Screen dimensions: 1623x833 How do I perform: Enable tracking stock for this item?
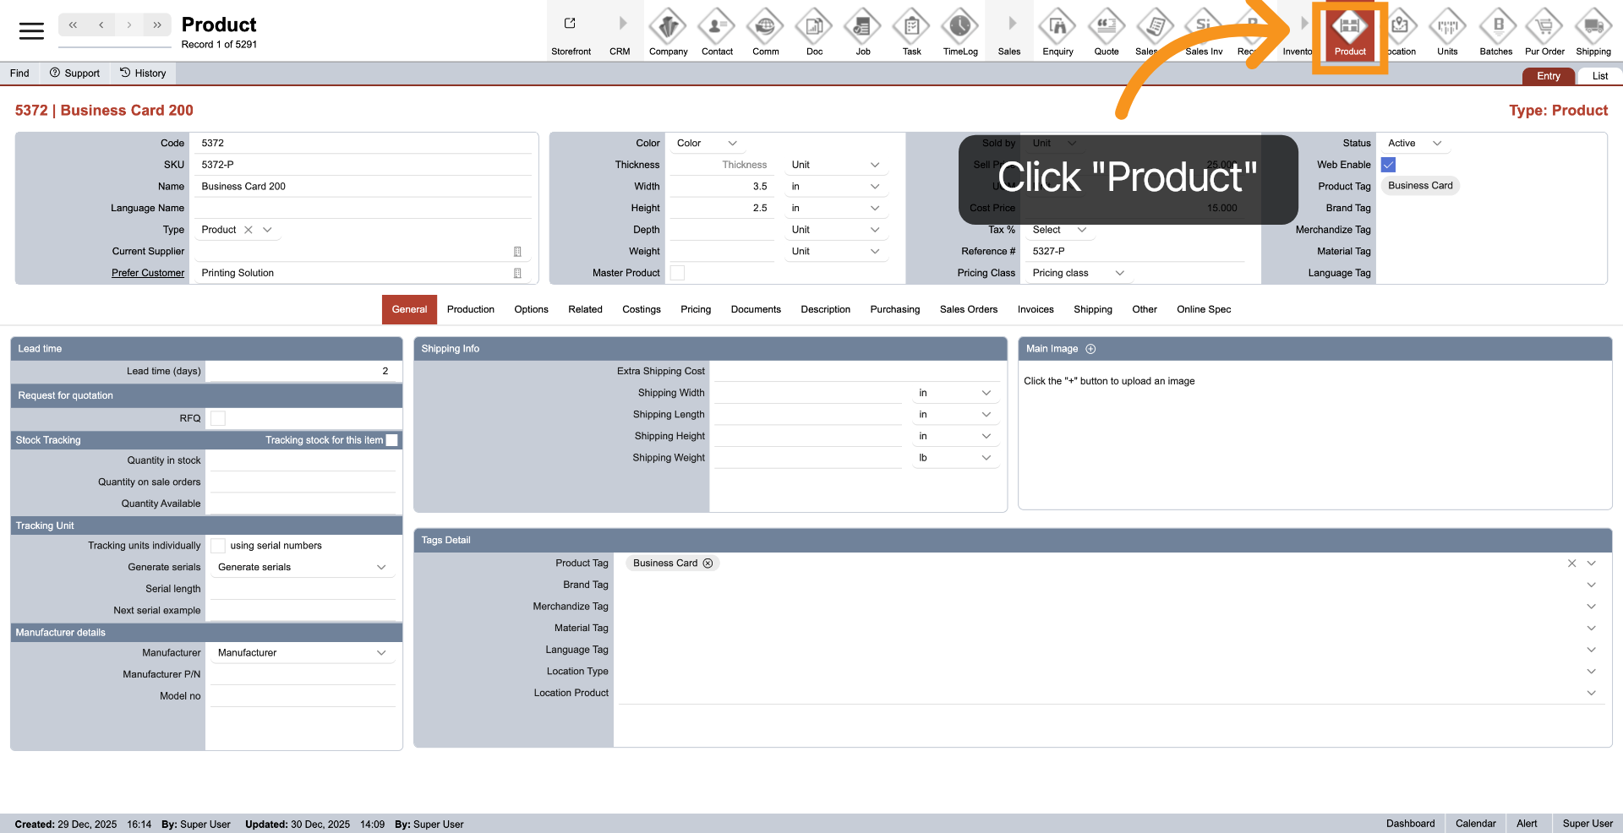tap(392, 439)
